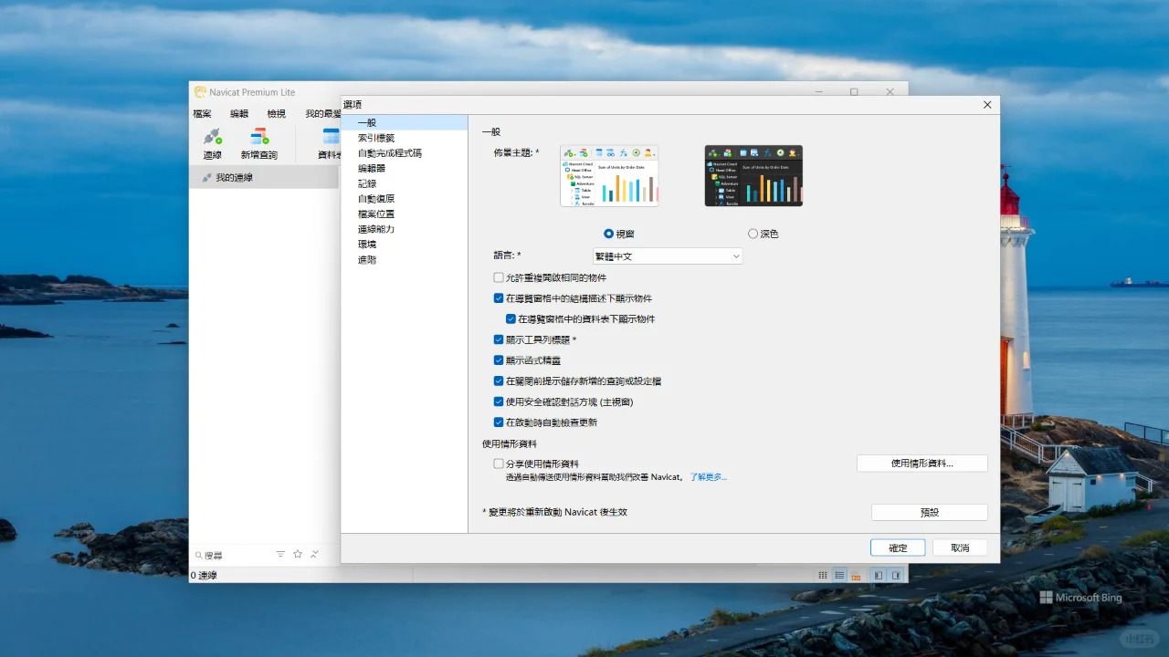This screenshot has width=1169, height=657.
Task: Toggle the right pane icon in status bar
Action: point(896,575)
